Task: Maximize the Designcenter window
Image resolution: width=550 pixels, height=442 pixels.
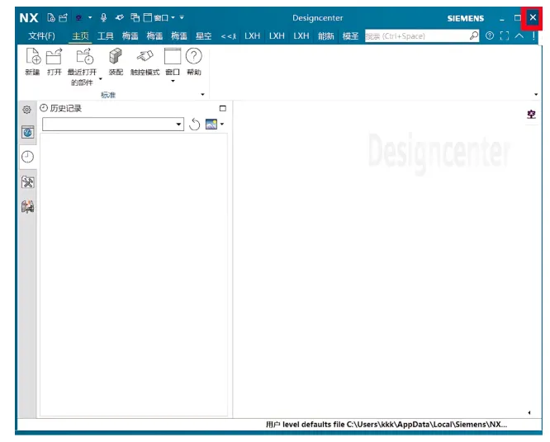Action: coord(517,17)
